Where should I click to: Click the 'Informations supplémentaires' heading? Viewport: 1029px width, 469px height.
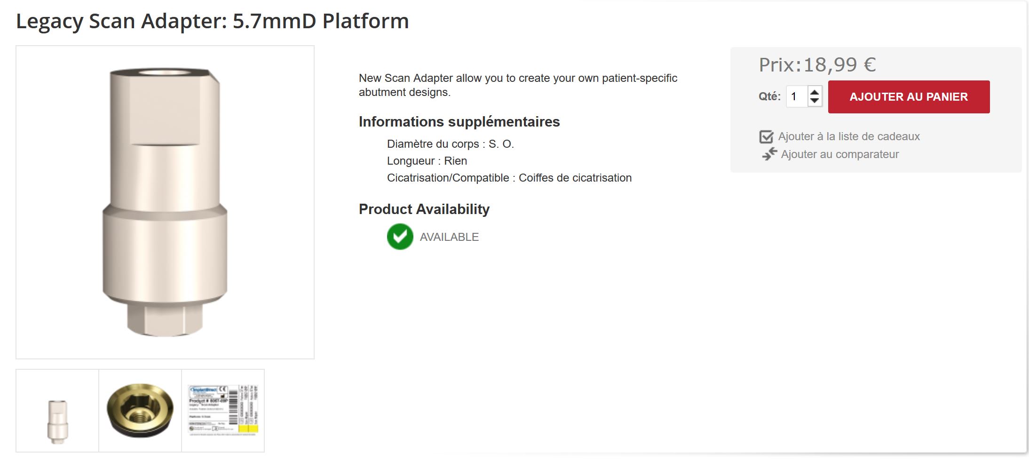459,122
